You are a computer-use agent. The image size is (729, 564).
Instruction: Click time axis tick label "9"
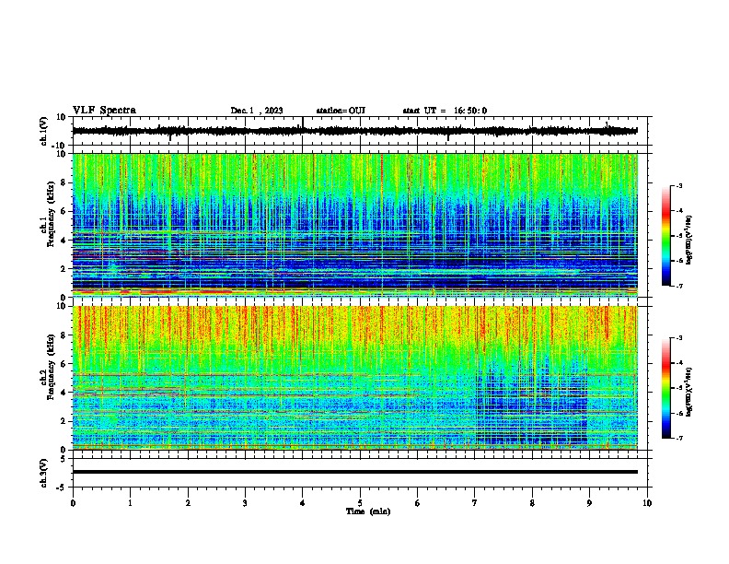[x=589, y=502]
